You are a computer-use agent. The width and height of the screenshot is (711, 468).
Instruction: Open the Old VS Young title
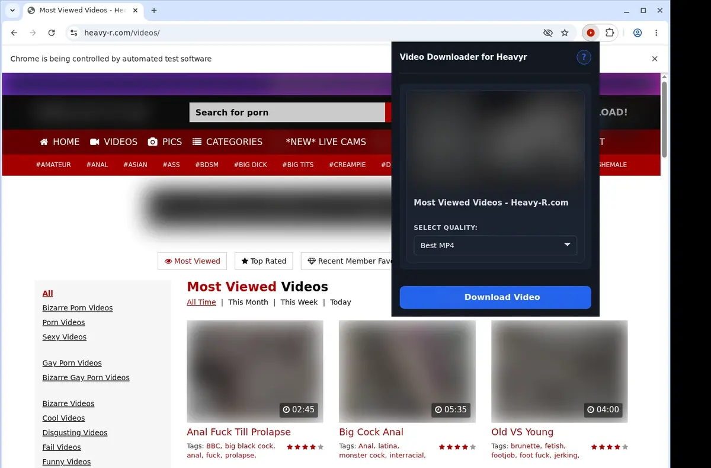coord(523,432)
